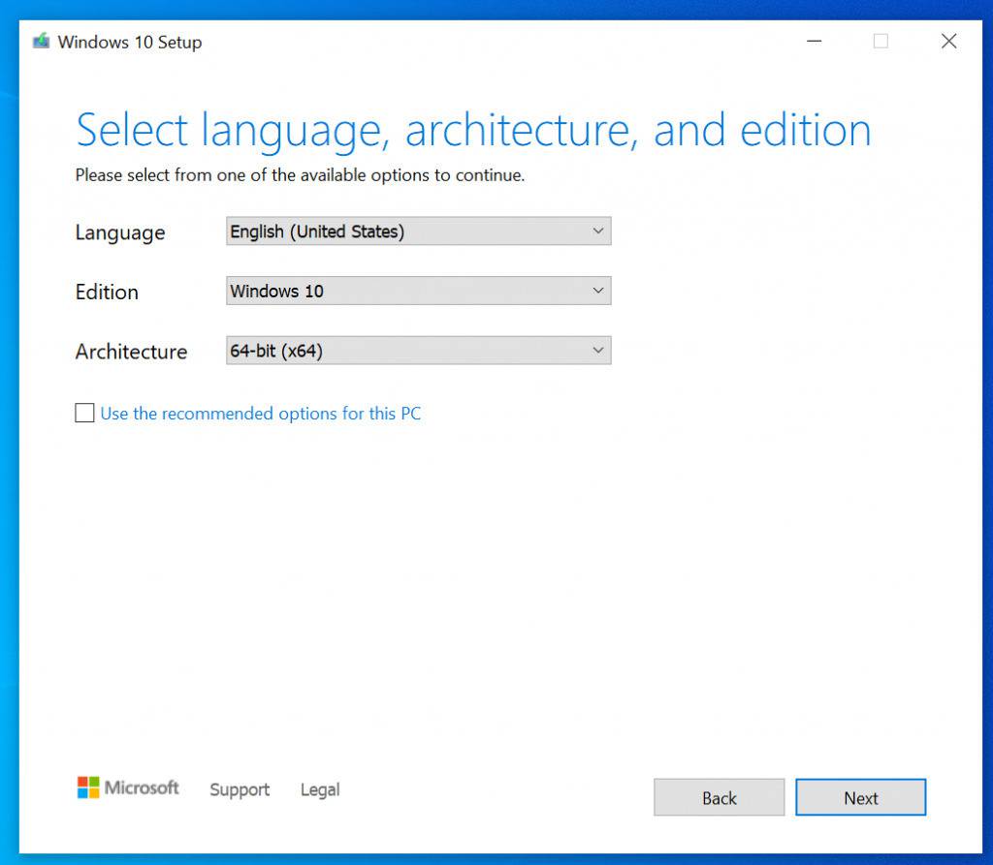Expand the Architecture dropdown arrow
Viewport: 993px width, 865px height.
click(598, 351)
